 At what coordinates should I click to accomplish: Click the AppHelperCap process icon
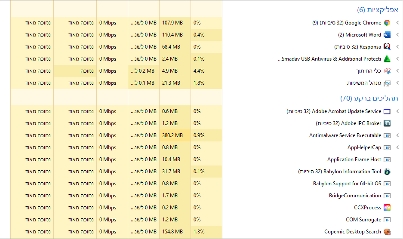pyautogui.click(x=387, y=147)
